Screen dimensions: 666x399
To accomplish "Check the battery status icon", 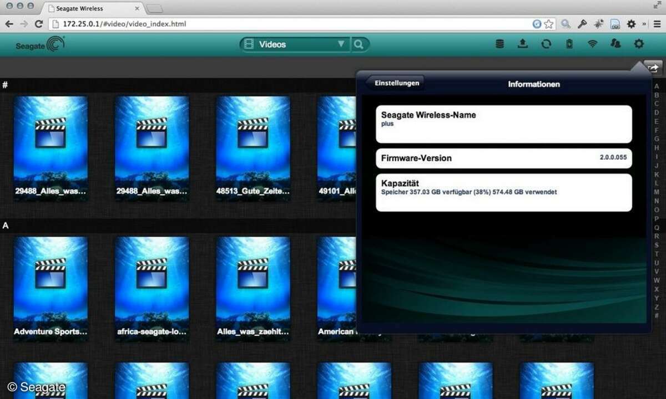I will pyautogui.click(x=569, y=44).
